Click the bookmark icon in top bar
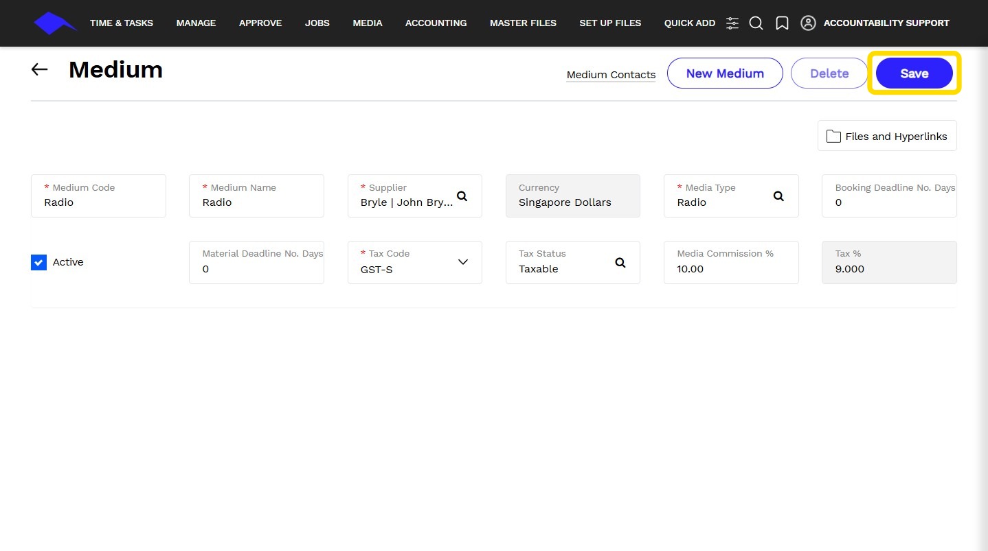 pyautogui.click(x=782, y=23)
